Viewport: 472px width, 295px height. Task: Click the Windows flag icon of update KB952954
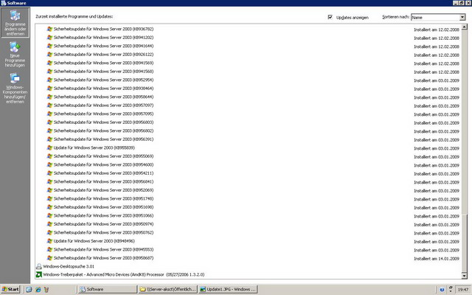coord(49,80)
